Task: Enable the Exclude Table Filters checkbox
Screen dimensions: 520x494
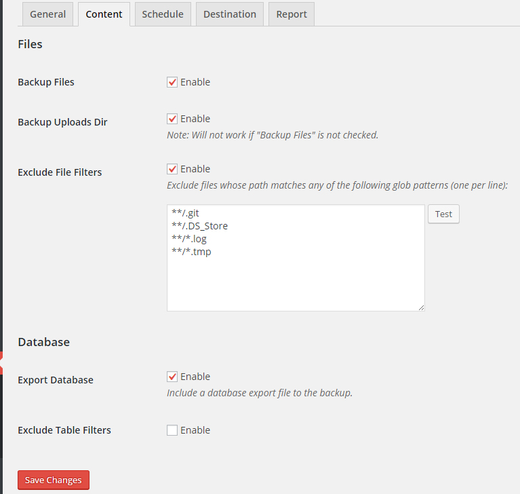Action: click(x=172, y=430)
